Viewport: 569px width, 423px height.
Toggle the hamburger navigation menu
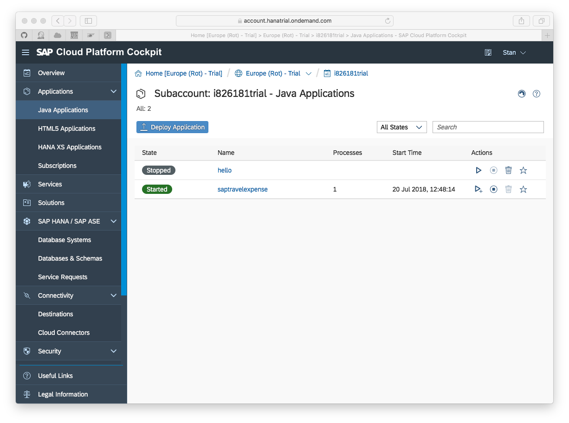26,52
